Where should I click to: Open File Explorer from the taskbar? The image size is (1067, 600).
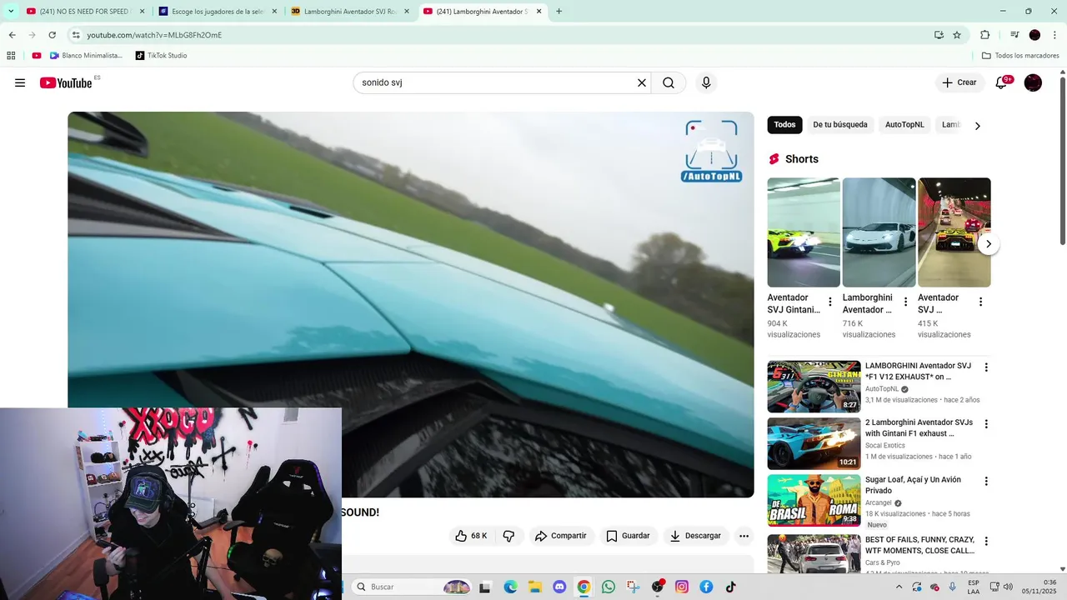[535, 587]
